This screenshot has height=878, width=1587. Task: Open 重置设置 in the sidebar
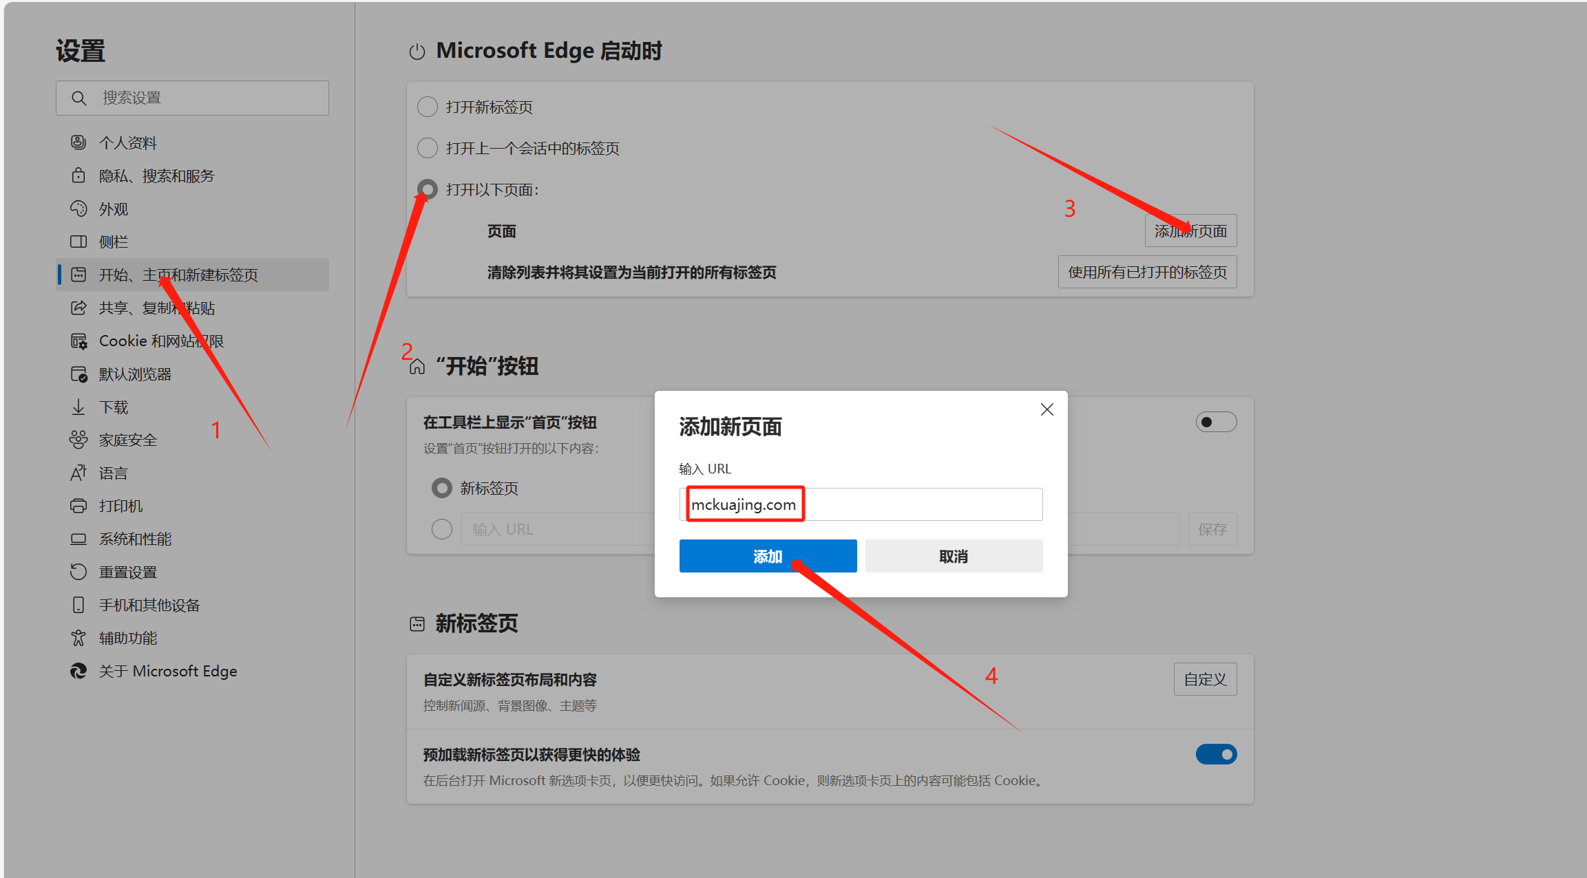click(x=193, y=572)
